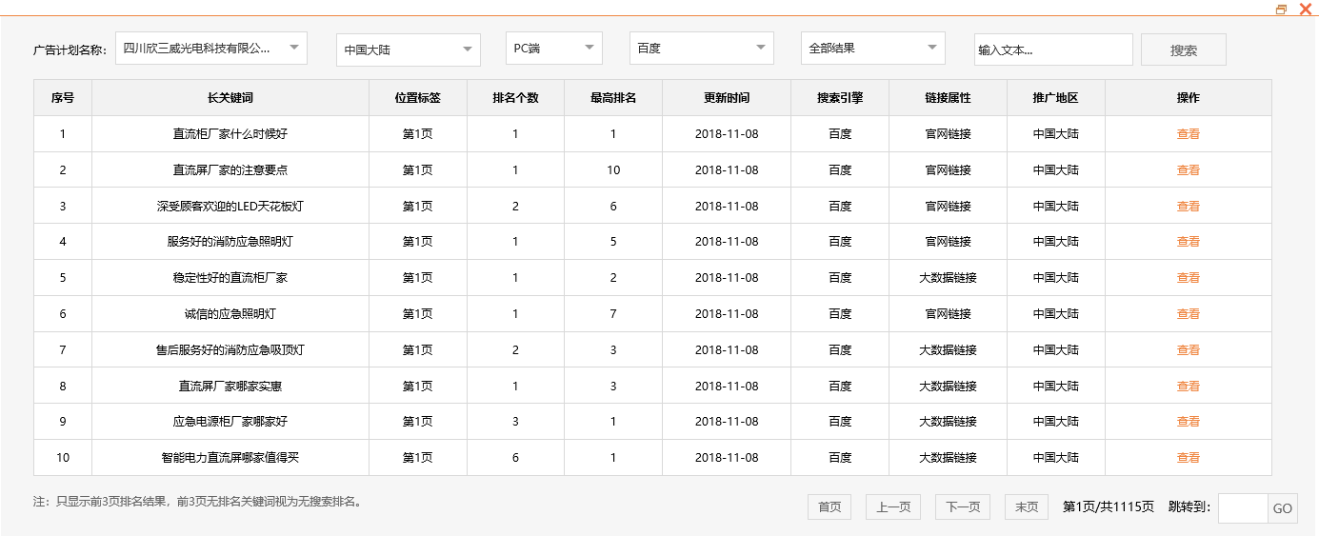1319x536 pixels.
Task: Select keyword 售后服务好的消防应急吸顶灯
Action: click(x=230, y=350)
